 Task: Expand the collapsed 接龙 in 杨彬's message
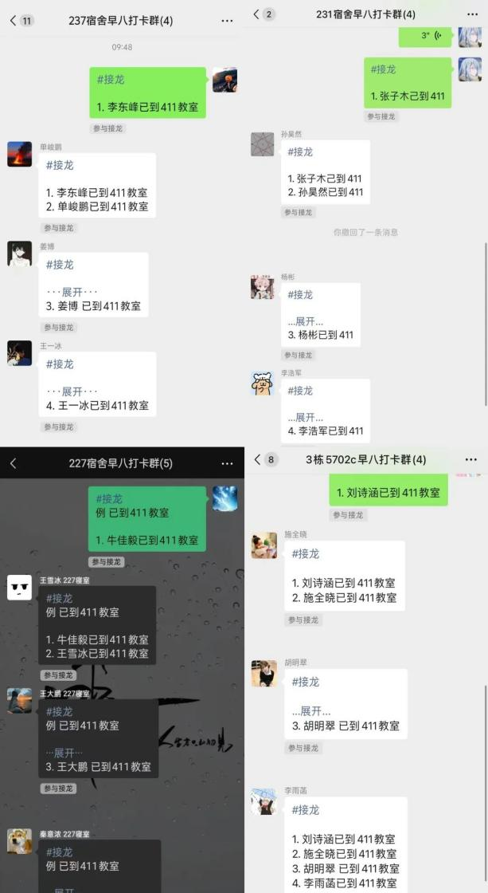[306, 321]
